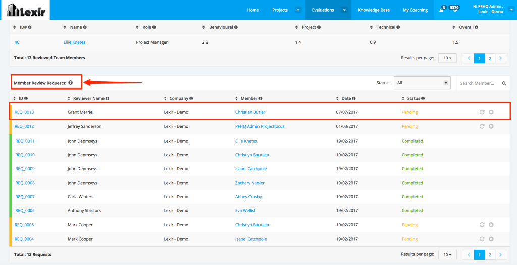The width and height of the screenshot is (517, 265).
Task: Sort by the Project score column arrows
Action: pyautogui.click(x=297, y=27)
